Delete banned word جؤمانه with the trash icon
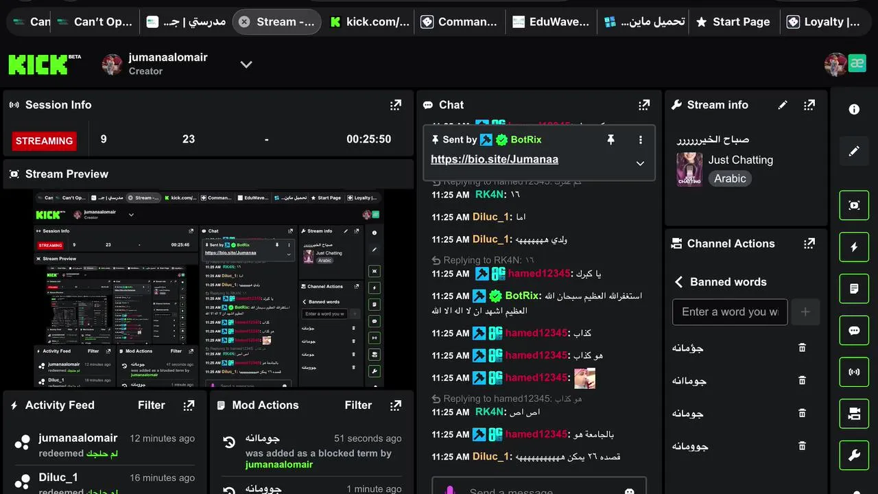878x494 pixels. pyautogui.click(x=802, y=348)
